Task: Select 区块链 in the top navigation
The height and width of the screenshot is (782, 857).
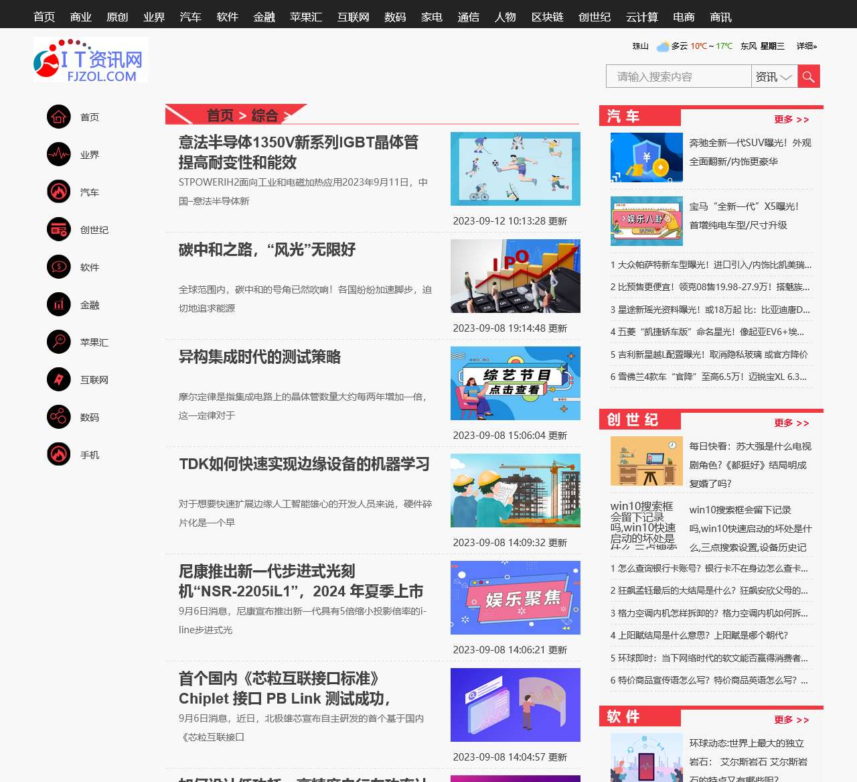Action: [547, 17]
